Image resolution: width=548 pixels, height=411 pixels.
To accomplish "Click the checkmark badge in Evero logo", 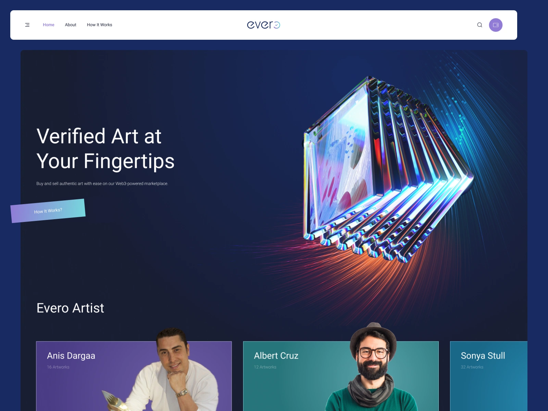I will 277,25.
